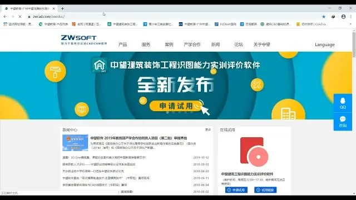Open the 案例 menu

169,44
